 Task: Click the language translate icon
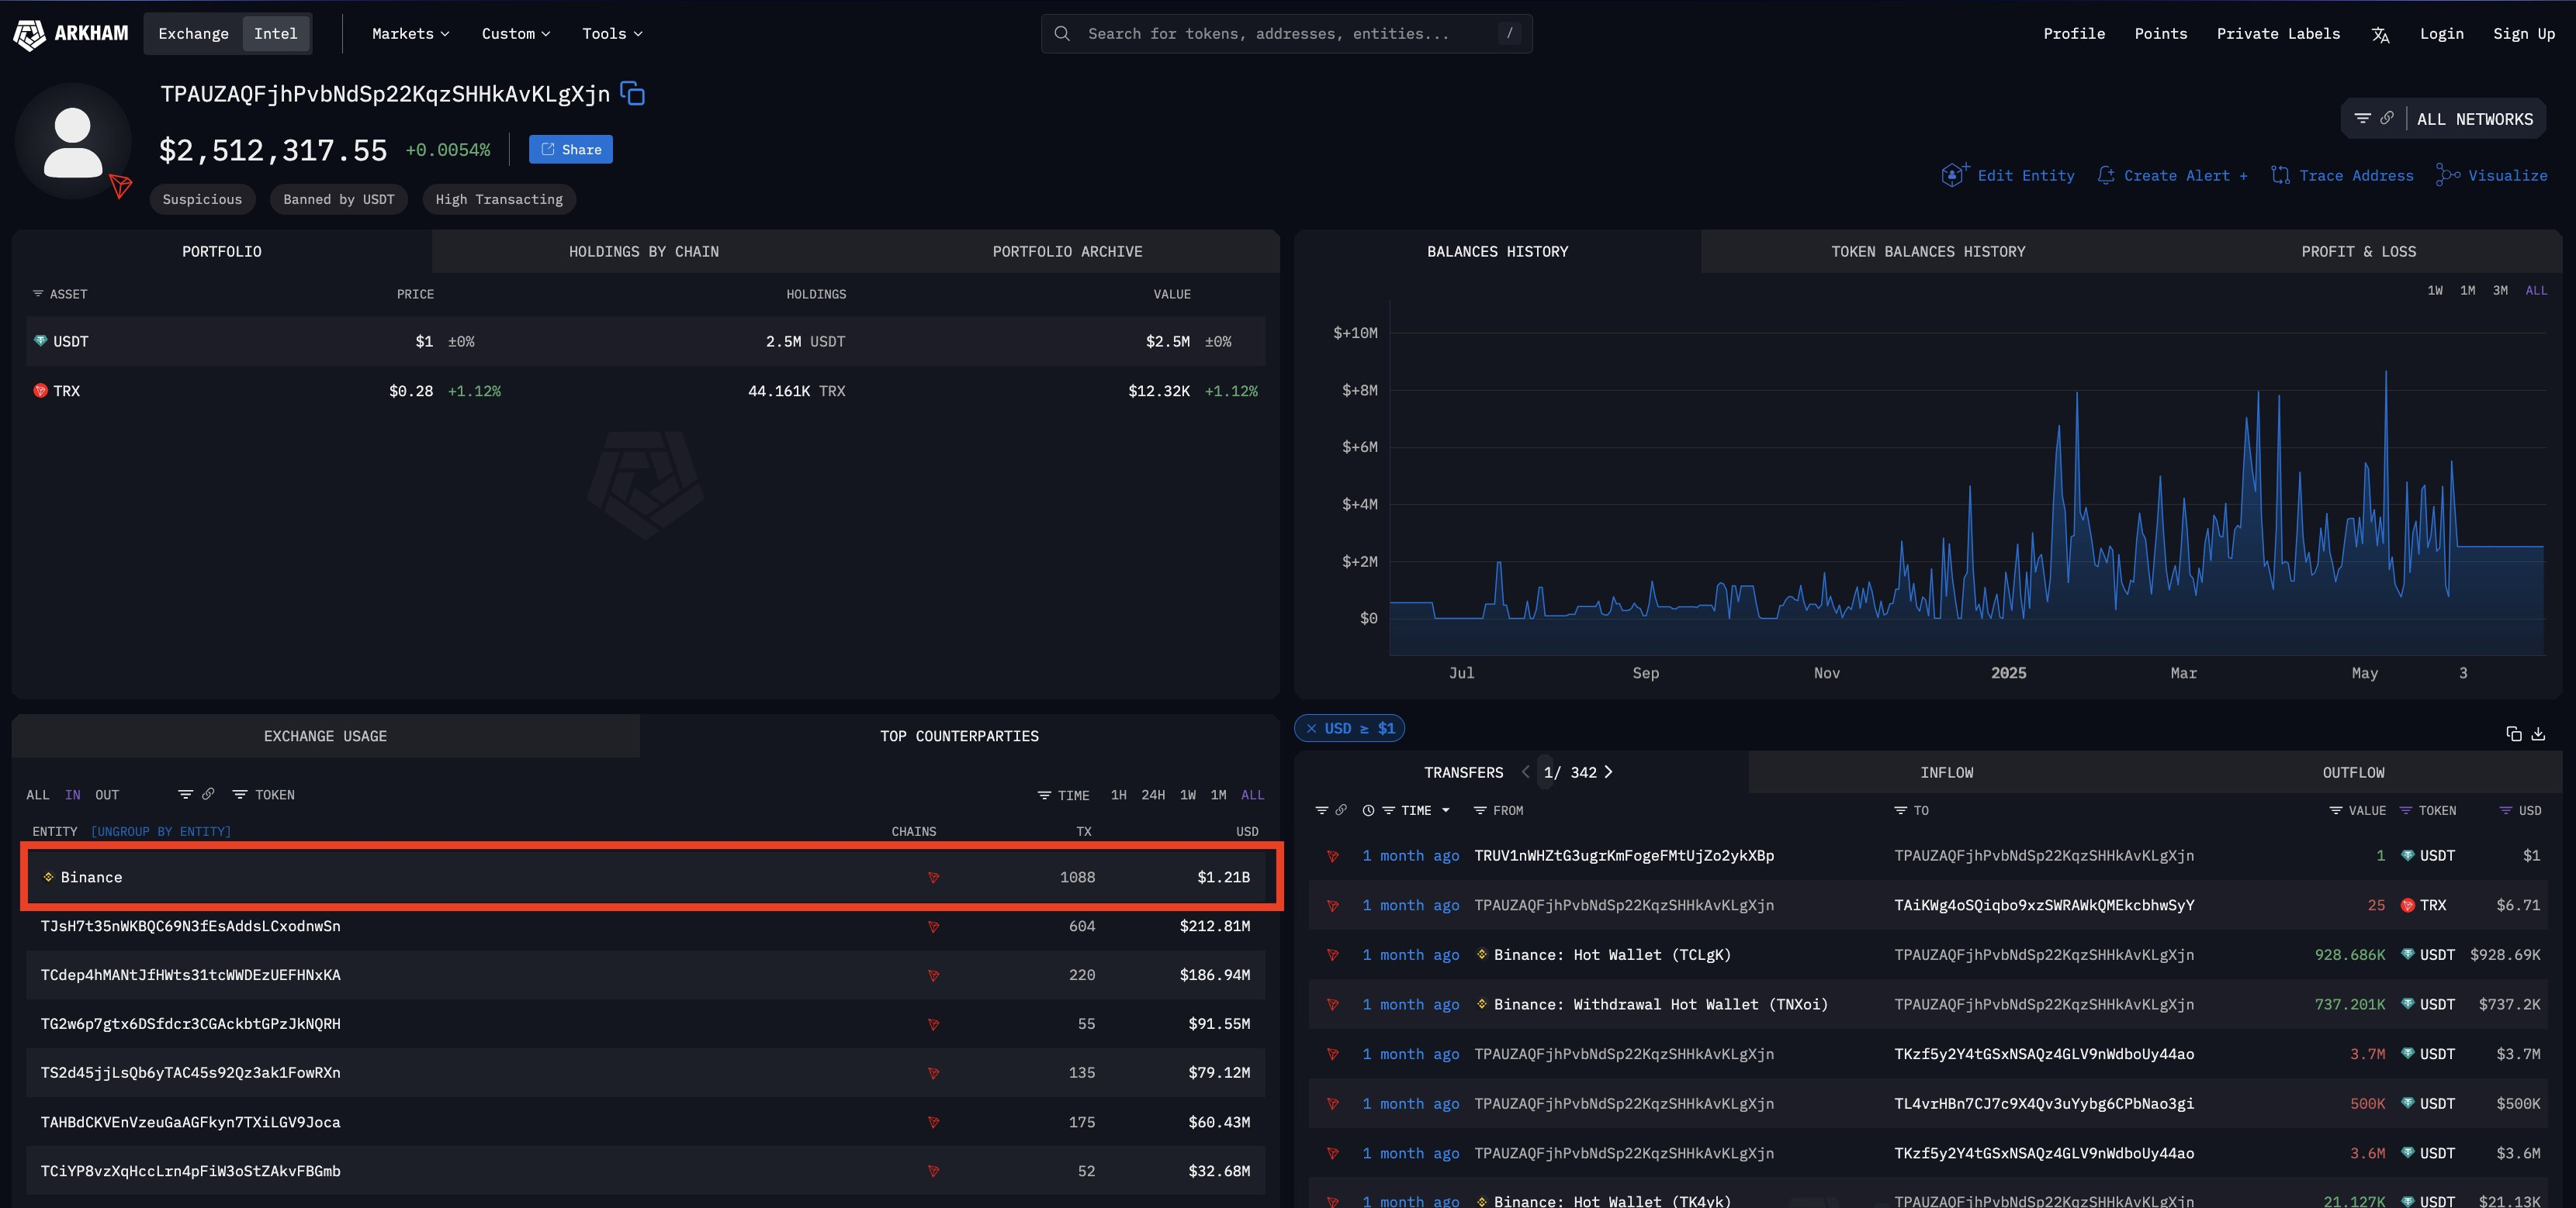point(2380,35)
